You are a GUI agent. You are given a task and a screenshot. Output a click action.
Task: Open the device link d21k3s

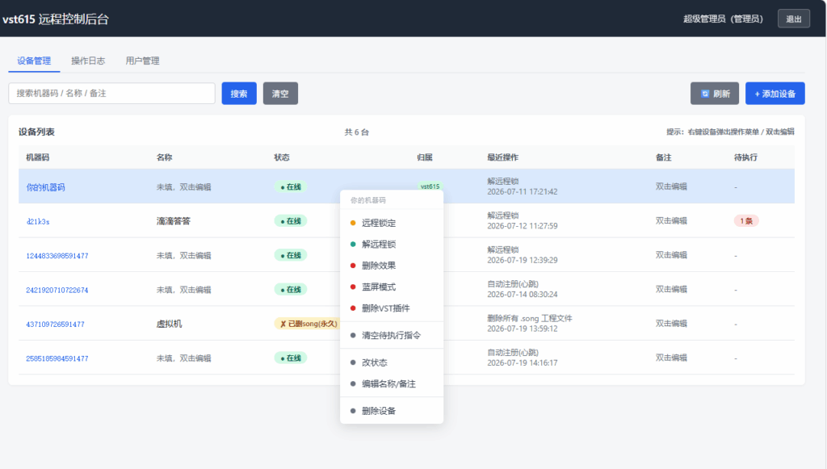(x=37, y=221)
